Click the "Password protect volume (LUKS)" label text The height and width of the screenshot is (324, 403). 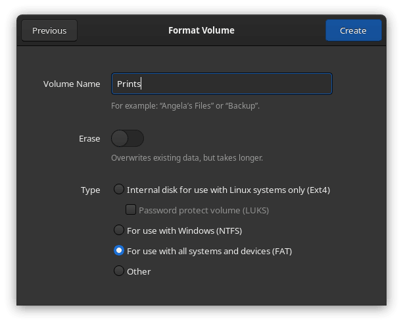point(204,211)
